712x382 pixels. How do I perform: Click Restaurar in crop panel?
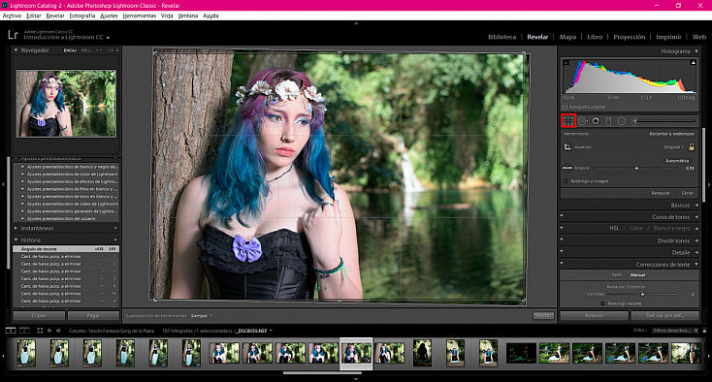pos(661,193)
